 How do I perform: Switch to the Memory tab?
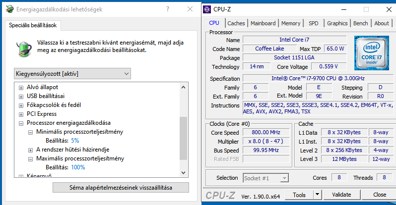coord(291,23)
